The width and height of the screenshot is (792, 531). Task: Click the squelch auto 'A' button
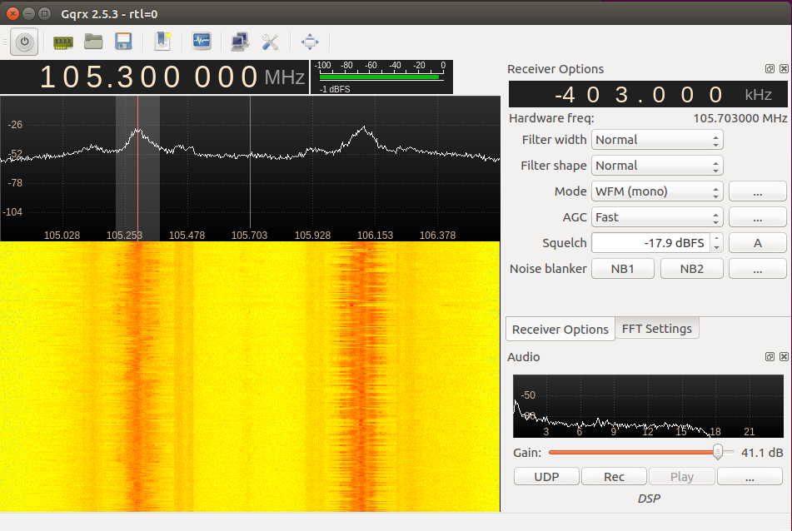(x=757, y=243)
